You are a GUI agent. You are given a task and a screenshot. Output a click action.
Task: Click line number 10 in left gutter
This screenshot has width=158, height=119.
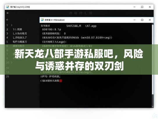click(x=8, y=68)
